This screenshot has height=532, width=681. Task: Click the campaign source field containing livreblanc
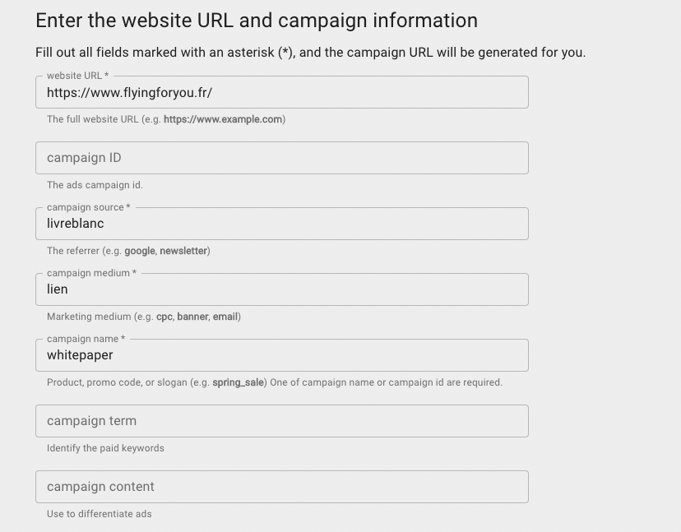tap(281, 224)
